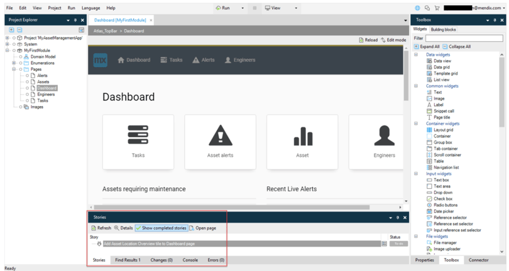This screenshot has height=271, width=509.
Task: Open the View dropdown in toolbar
Action: tap(276, 8)
